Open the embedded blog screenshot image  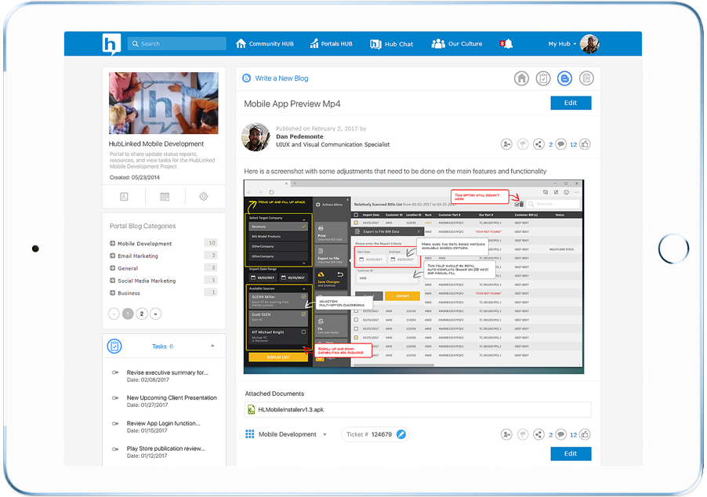[414, 277]
